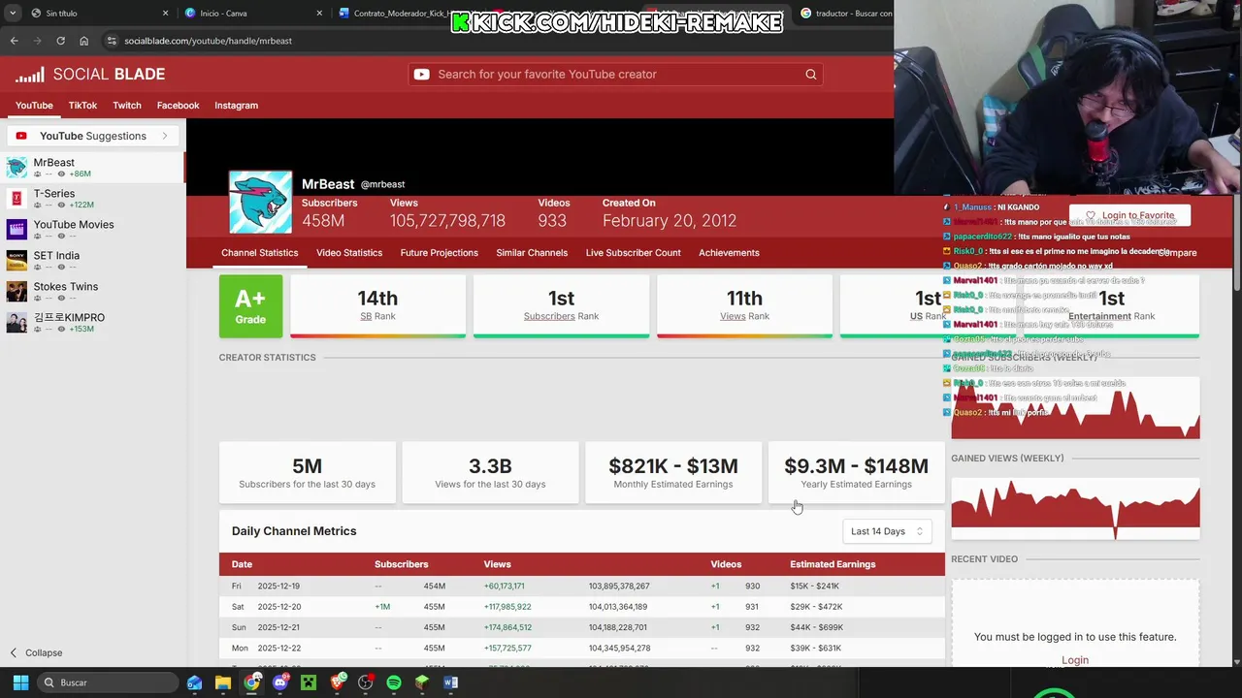
Task: Click Login to Favorite button
Action: pos(1129,215)
